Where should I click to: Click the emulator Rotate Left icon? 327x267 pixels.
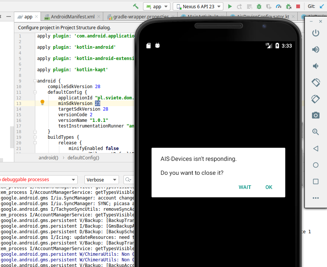click(x=316, y=82)
